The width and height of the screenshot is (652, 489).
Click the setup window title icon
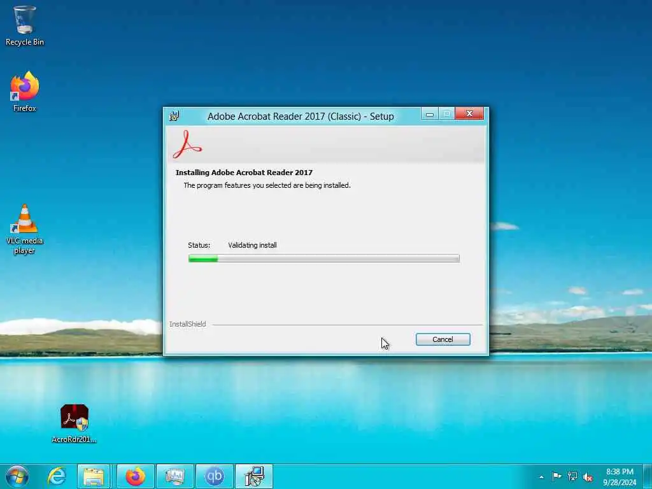pos(174,116)
